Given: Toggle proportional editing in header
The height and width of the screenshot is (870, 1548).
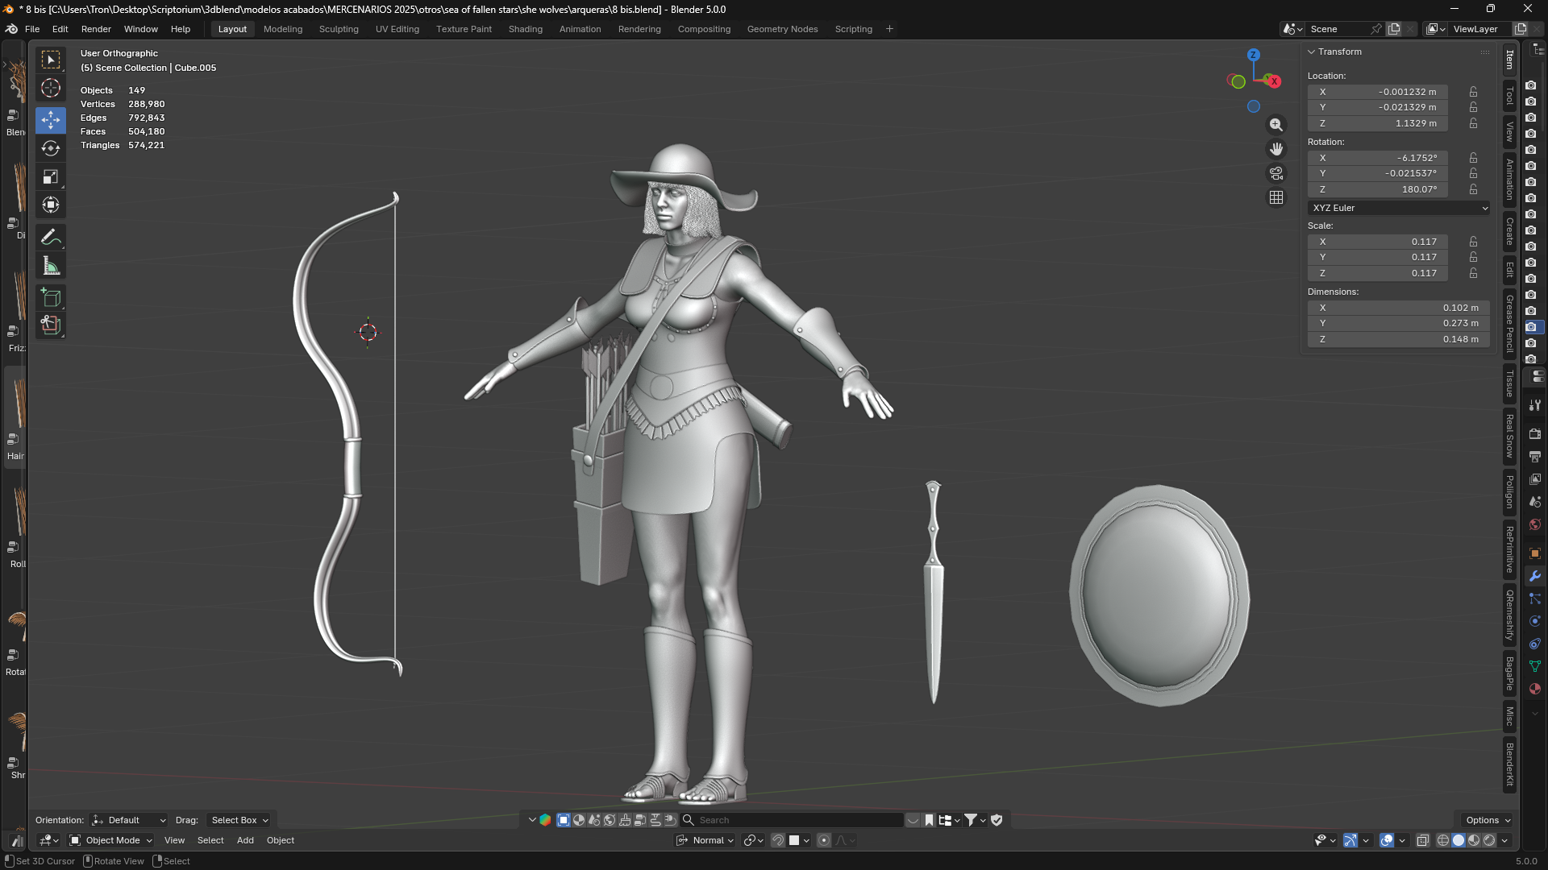Looking at the screenshot, I should coord(824,840).
